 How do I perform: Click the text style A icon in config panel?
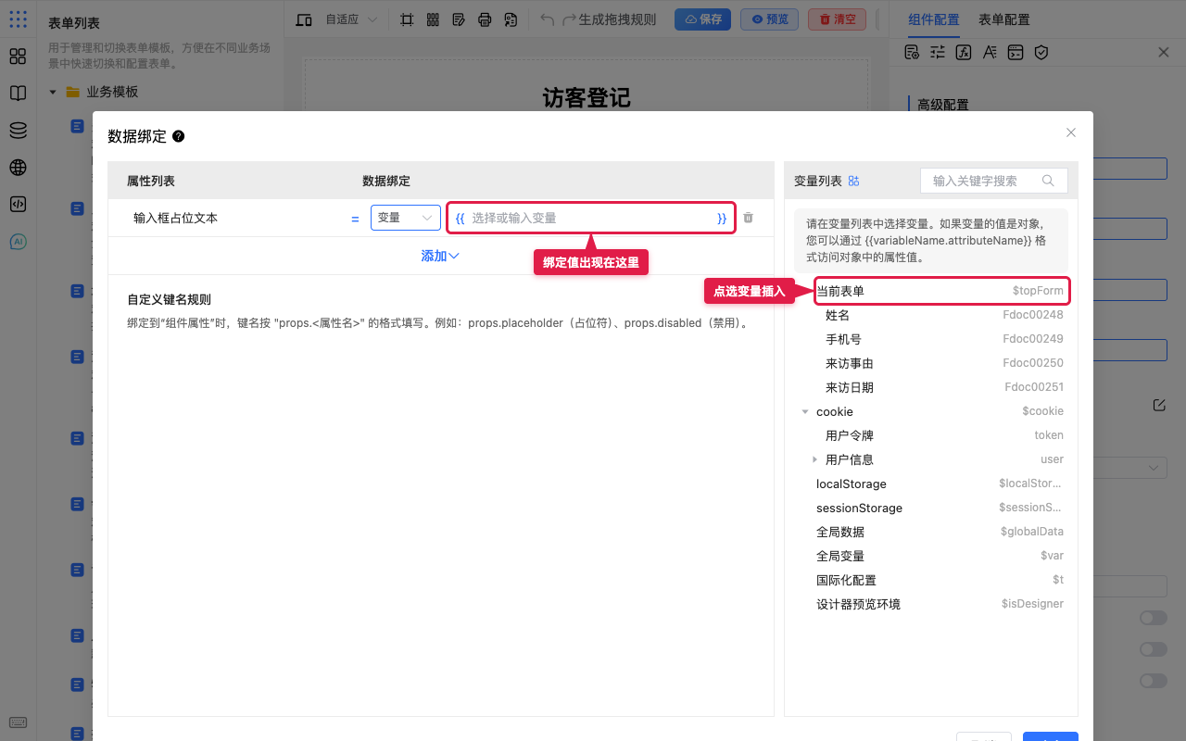point(990,53)
